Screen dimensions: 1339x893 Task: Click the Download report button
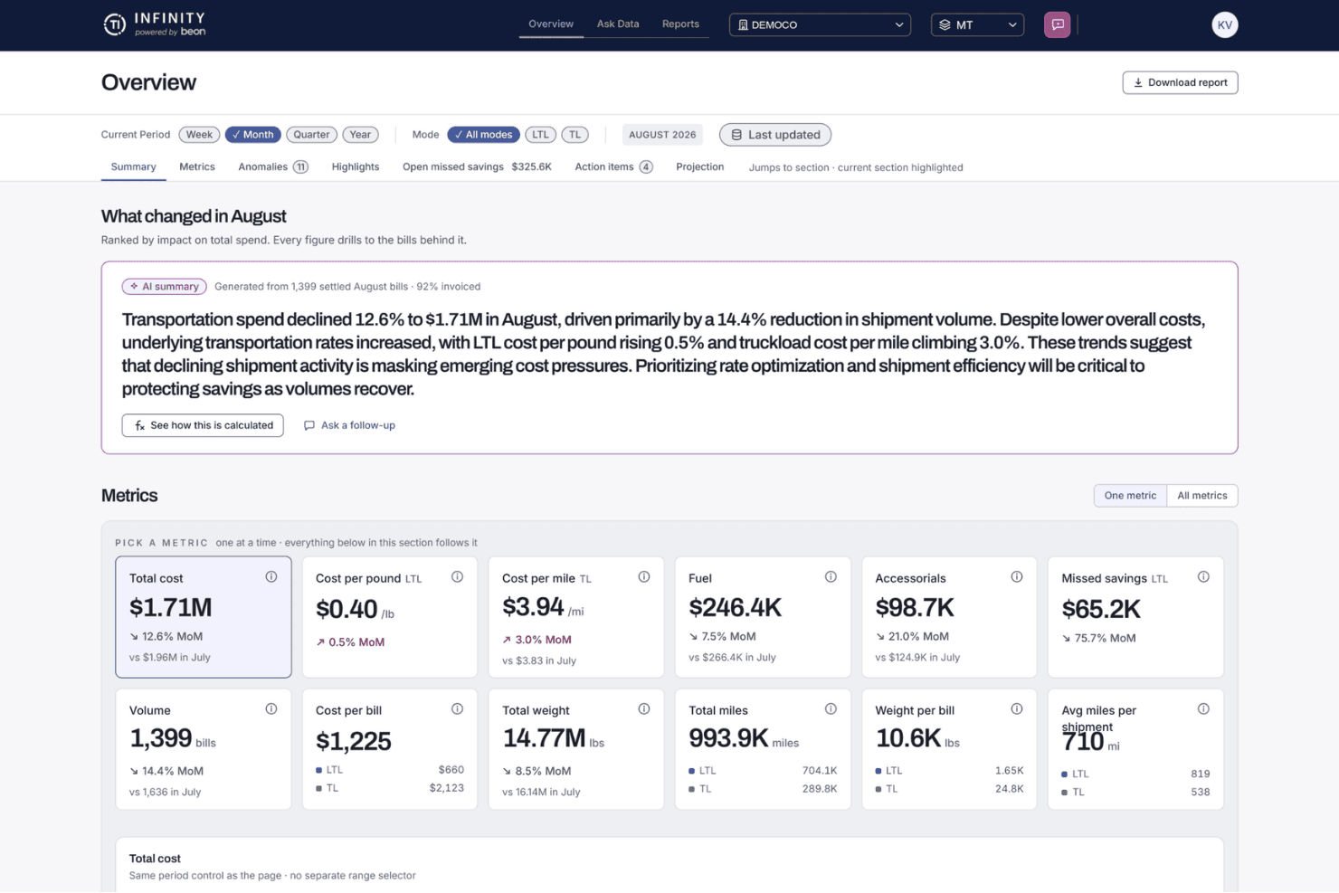1180,82
